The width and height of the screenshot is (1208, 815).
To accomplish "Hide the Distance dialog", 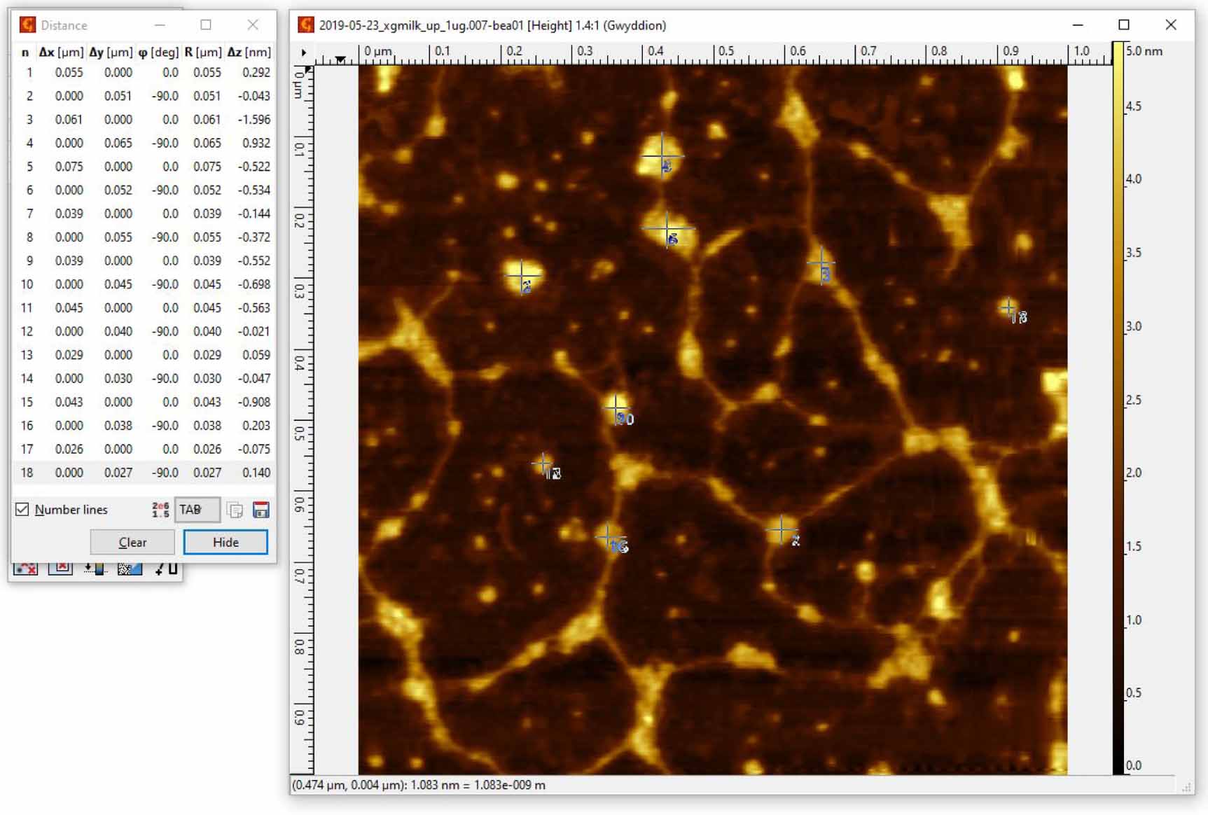I will [225, 541].
